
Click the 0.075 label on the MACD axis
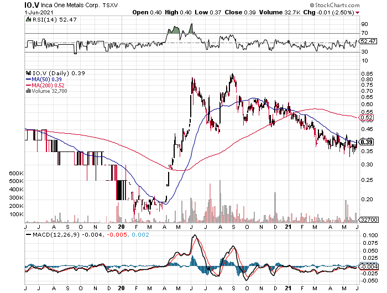pyautogui.click(x=370, y=243)
